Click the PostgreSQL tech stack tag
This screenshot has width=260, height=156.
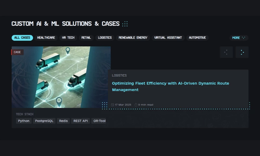click(44, 121)
